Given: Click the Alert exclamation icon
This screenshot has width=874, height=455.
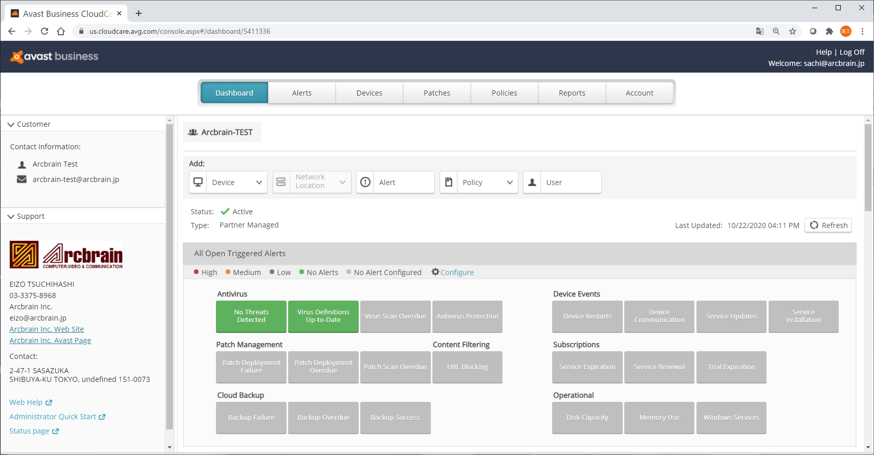Looking at the screenshot, I should tap(365, 182).
